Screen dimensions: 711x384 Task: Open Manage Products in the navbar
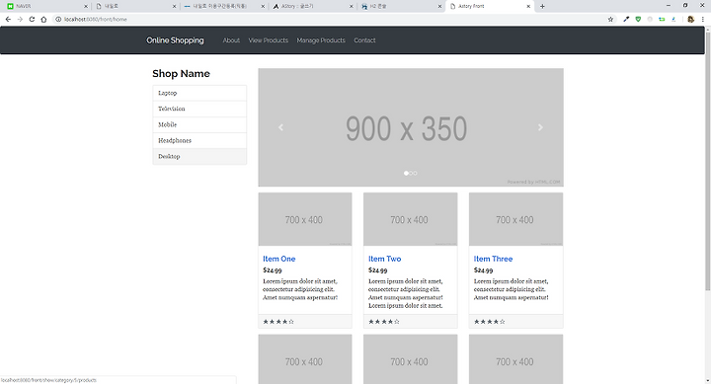[321, 40]
